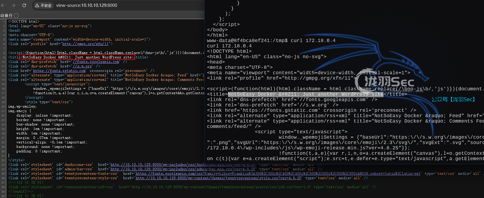The image size is (484, 198).
Task: Open the dashicons.min.css stylesheet link
Action: (182, 165)
